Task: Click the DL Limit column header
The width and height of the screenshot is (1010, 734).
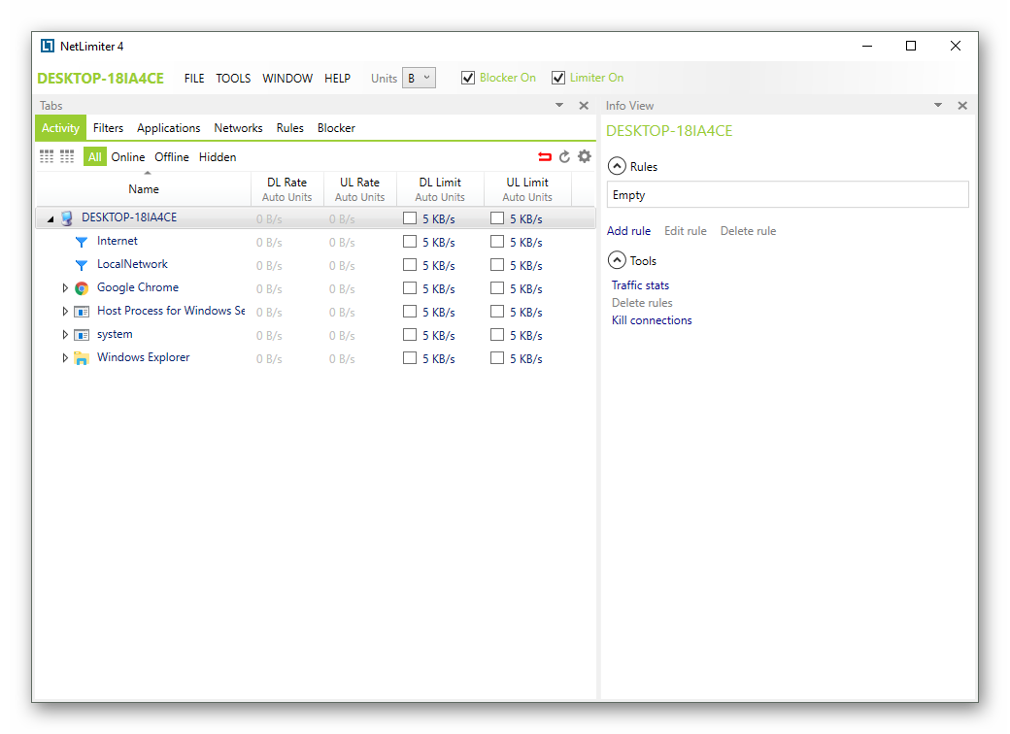Action: 440,189
